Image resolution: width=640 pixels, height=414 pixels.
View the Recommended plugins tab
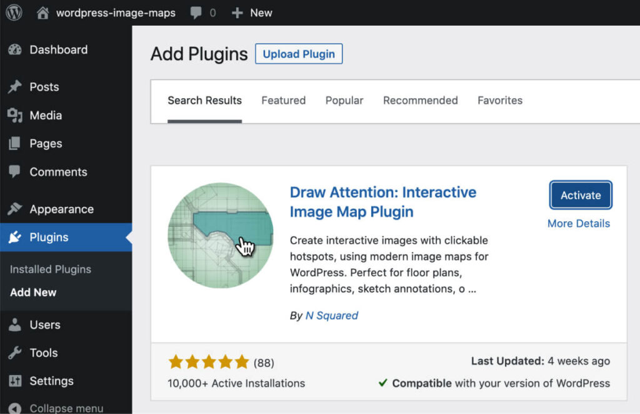(420, 100)
